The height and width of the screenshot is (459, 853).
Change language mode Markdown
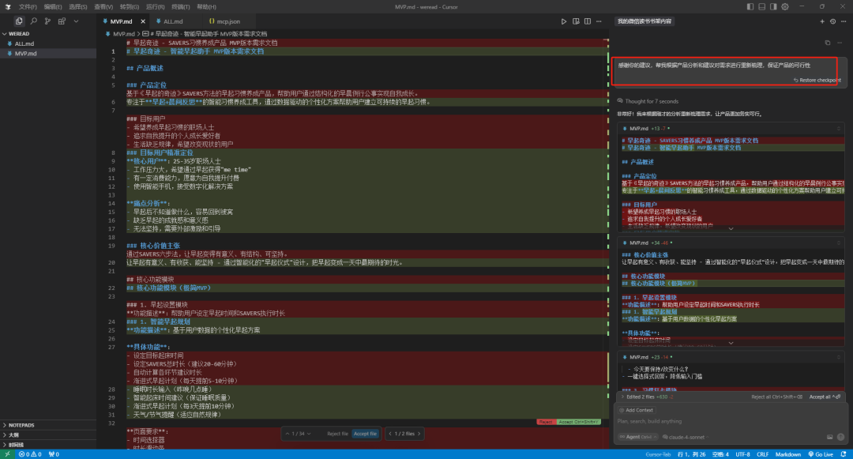click(787, 454)
